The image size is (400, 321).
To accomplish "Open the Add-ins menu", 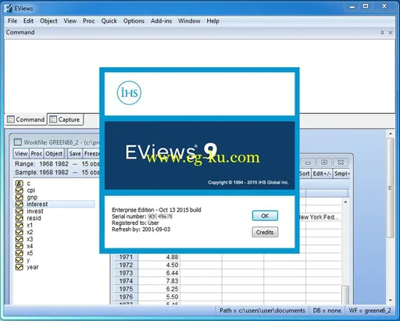I will tap(161, 21).
